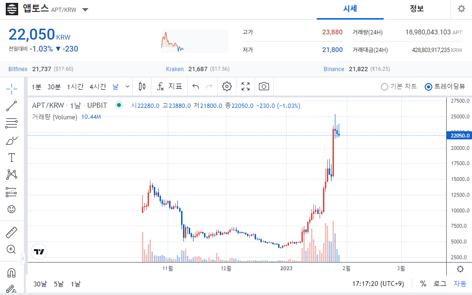472x295 pixels.
Task: Select the trend line drawing tool
Action: (11, 106)
